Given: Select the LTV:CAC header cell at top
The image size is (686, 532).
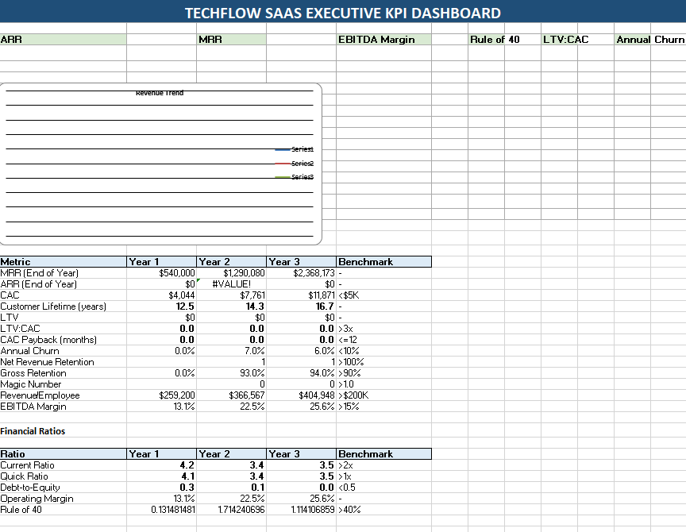Looking at the screenshot, I should pos(565,40).
